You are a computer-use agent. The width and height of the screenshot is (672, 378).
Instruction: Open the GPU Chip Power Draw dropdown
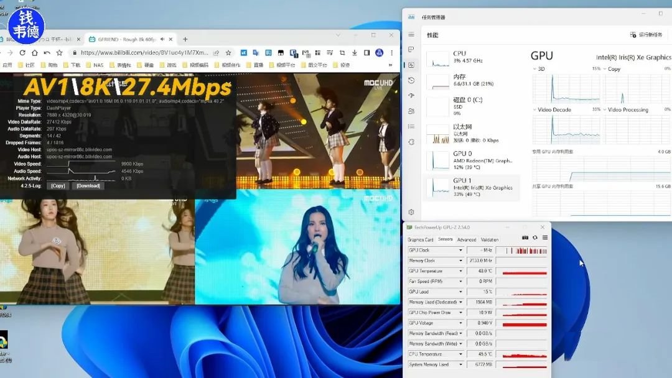[x=460, y=313]
